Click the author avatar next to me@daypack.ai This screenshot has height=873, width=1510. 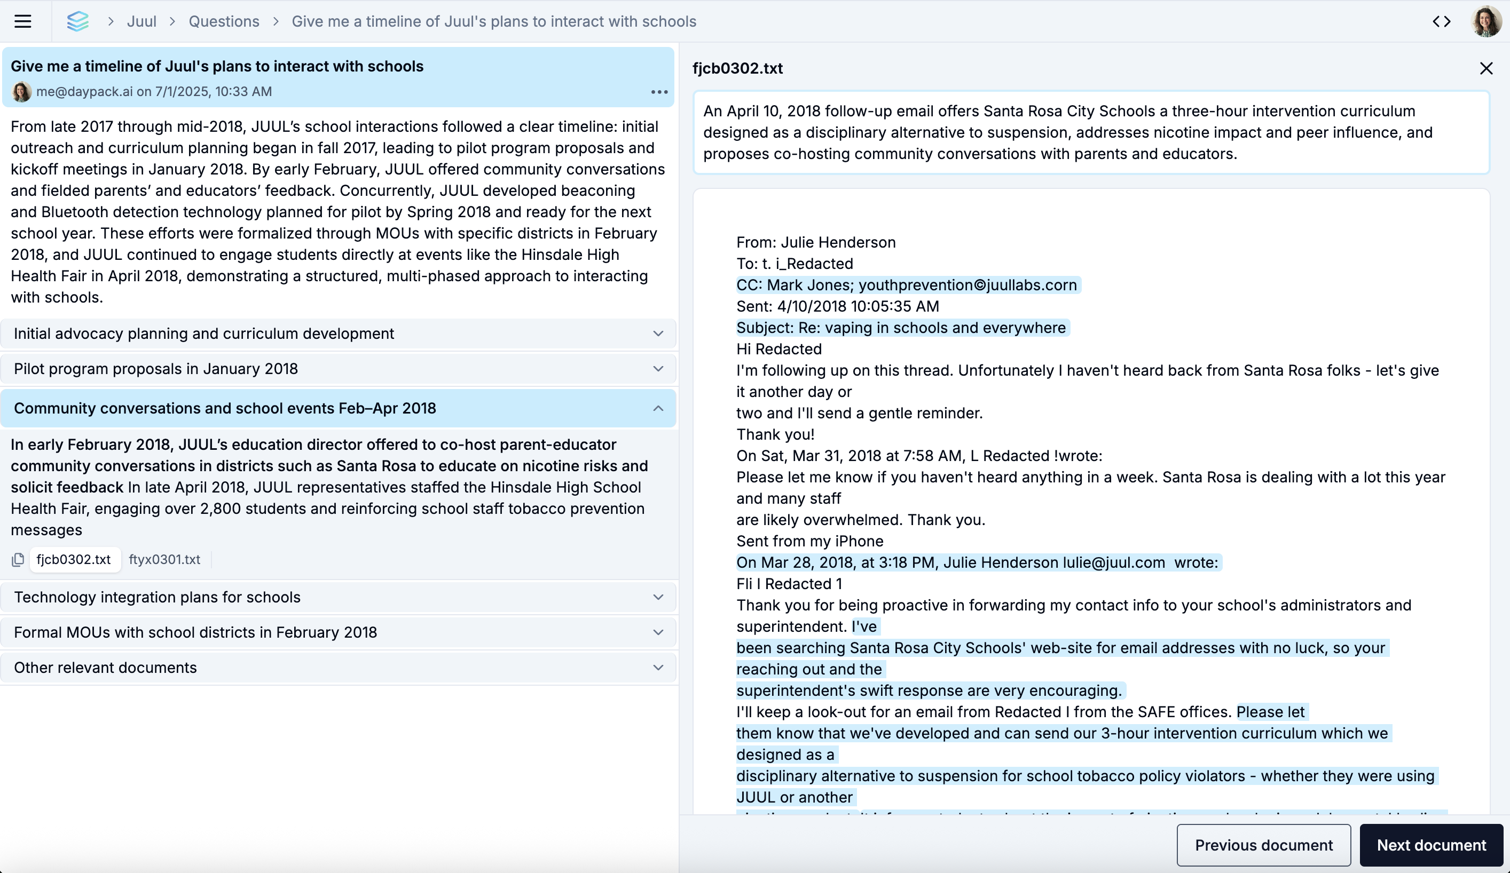pos(21,92)
